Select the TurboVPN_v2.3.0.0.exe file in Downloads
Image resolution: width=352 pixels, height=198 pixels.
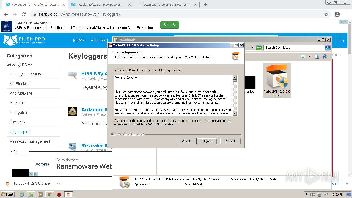pyautogui.click(x=277, y=80)
